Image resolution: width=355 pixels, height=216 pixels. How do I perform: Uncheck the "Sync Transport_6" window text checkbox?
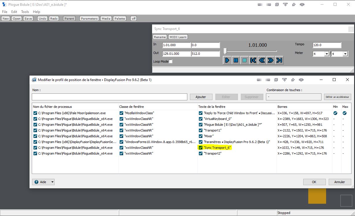click(x=201, y=148)
